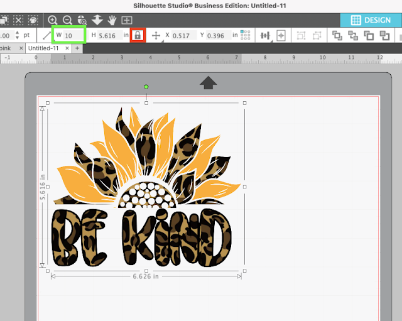Click the right-middle selection handle
The image size is (402, 321).
[244, 187]
